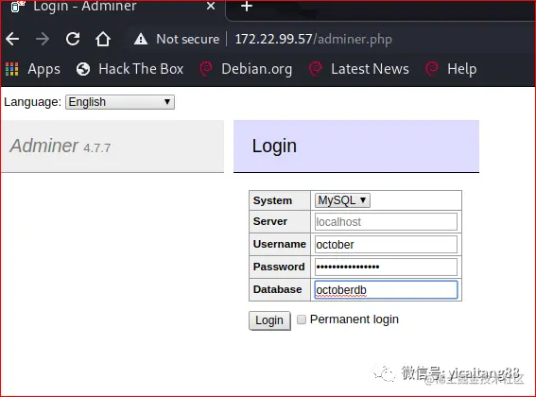Open the Help bookmark

point(451,69)
